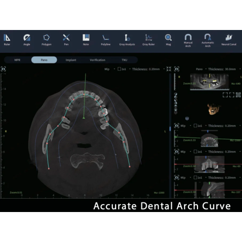The height and width of the screenshot is (242, 242).
Task: Click main view vertical slice slider handle
Action: tap(170, 128)
